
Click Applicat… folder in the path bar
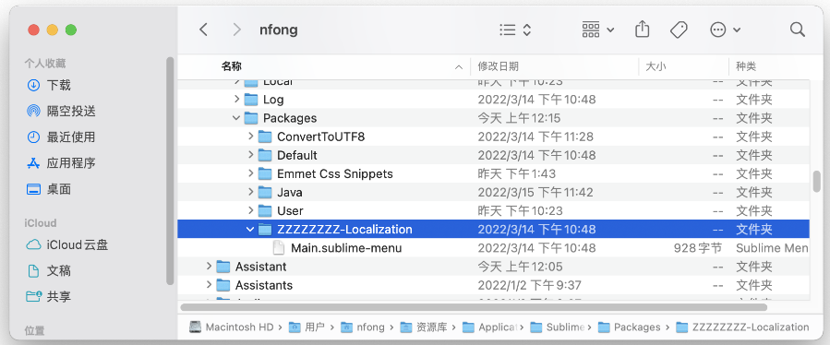click(489, 327)
